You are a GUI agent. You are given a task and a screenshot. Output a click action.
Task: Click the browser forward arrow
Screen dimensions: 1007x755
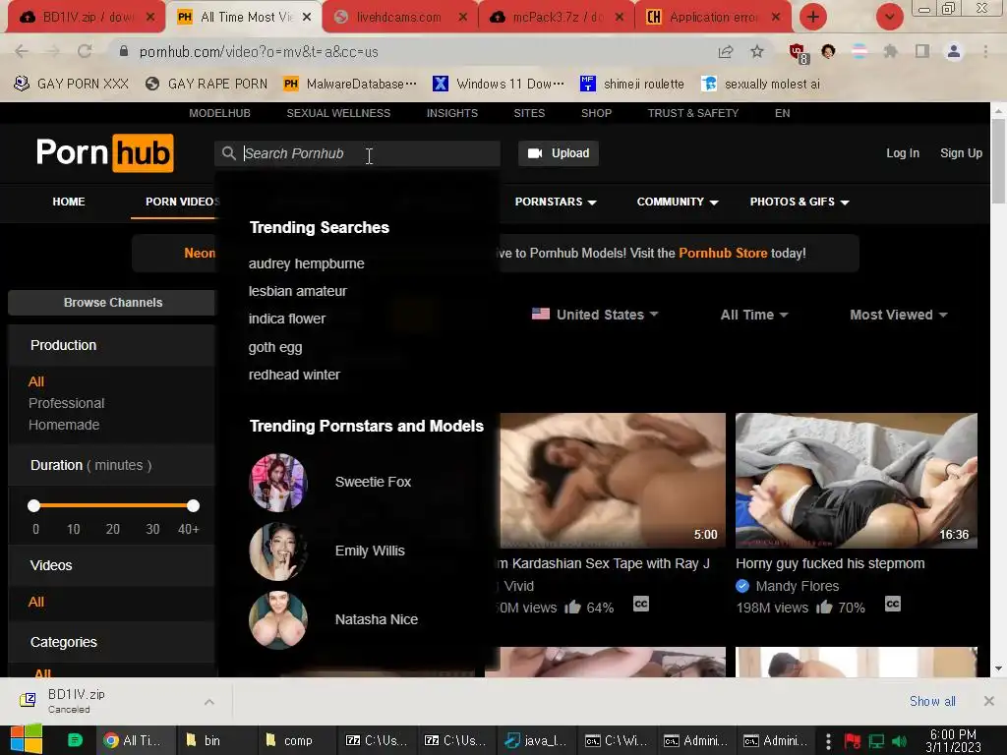tap(53, 51)
